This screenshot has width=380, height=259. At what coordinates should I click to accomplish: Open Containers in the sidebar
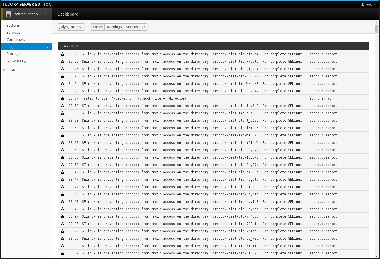click(16, 39)
